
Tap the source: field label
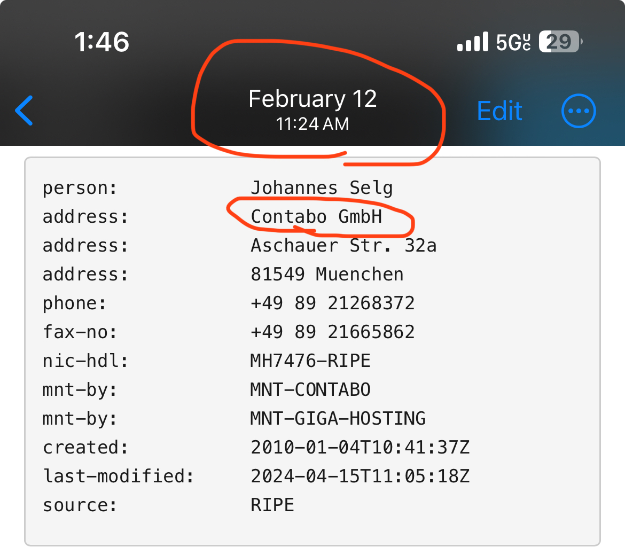[x=80, y=505]
